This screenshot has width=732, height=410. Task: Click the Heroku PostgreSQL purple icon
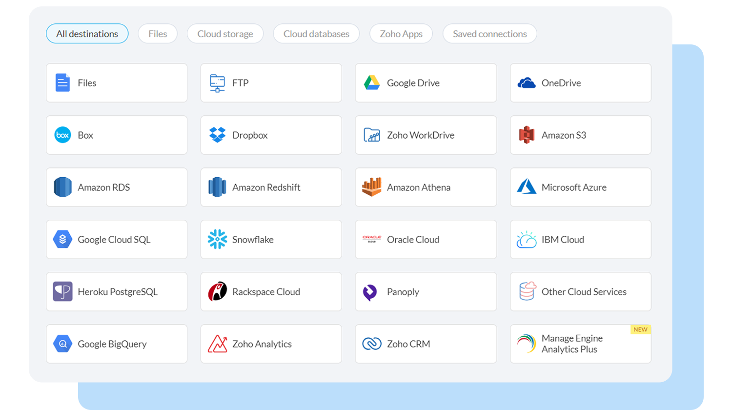pyautogui.click(x=62, y=292)
